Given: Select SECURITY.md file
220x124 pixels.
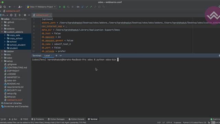Looking at the screenshot, I should (14, 90).
